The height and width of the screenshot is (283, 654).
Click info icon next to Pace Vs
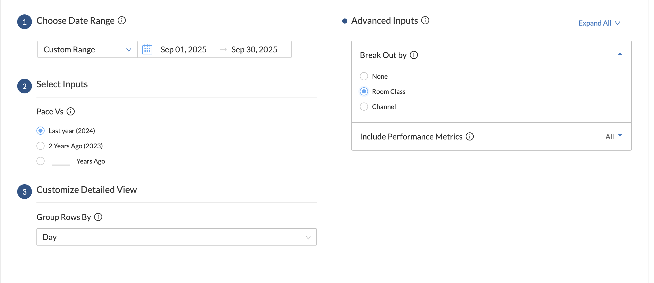pyautogui.click(x=71, y=111)
